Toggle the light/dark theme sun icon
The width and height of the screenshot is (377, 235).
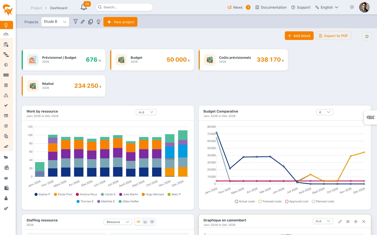352,7
